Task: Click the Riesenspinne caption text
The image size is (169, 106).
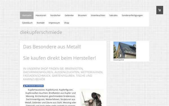Action: pyautogui.click(x=119, y=60)
